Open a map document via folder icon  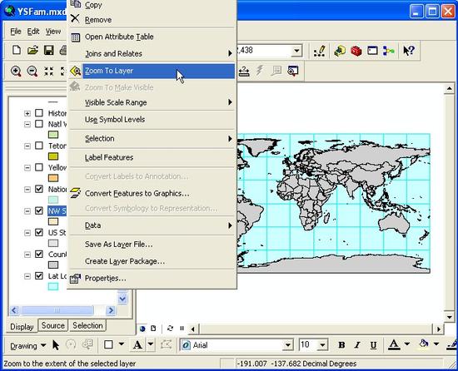(32, 51)
